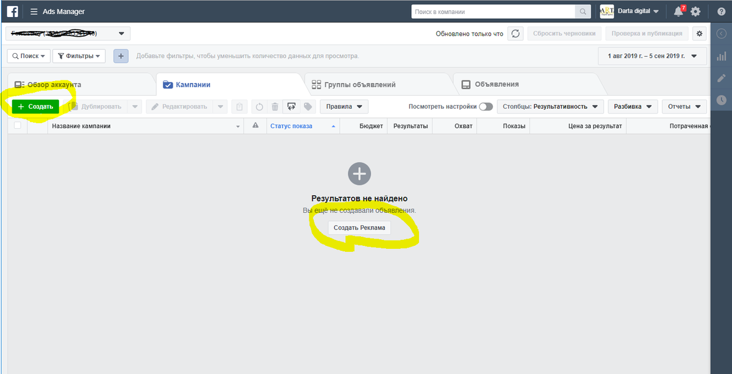The image size is (732, 374).
Task: Click the Проверка и публикация button
Action: (648, 34)
